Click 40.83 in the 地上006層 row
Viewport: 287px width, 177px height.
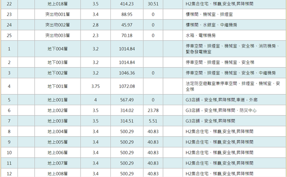pyautogui.click(x=153, y=153)
